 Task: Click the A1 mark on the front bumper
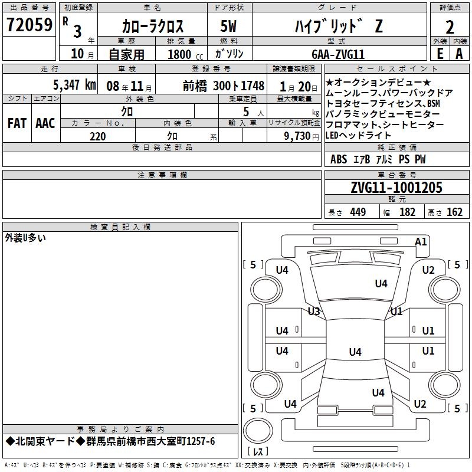(421, 242)
